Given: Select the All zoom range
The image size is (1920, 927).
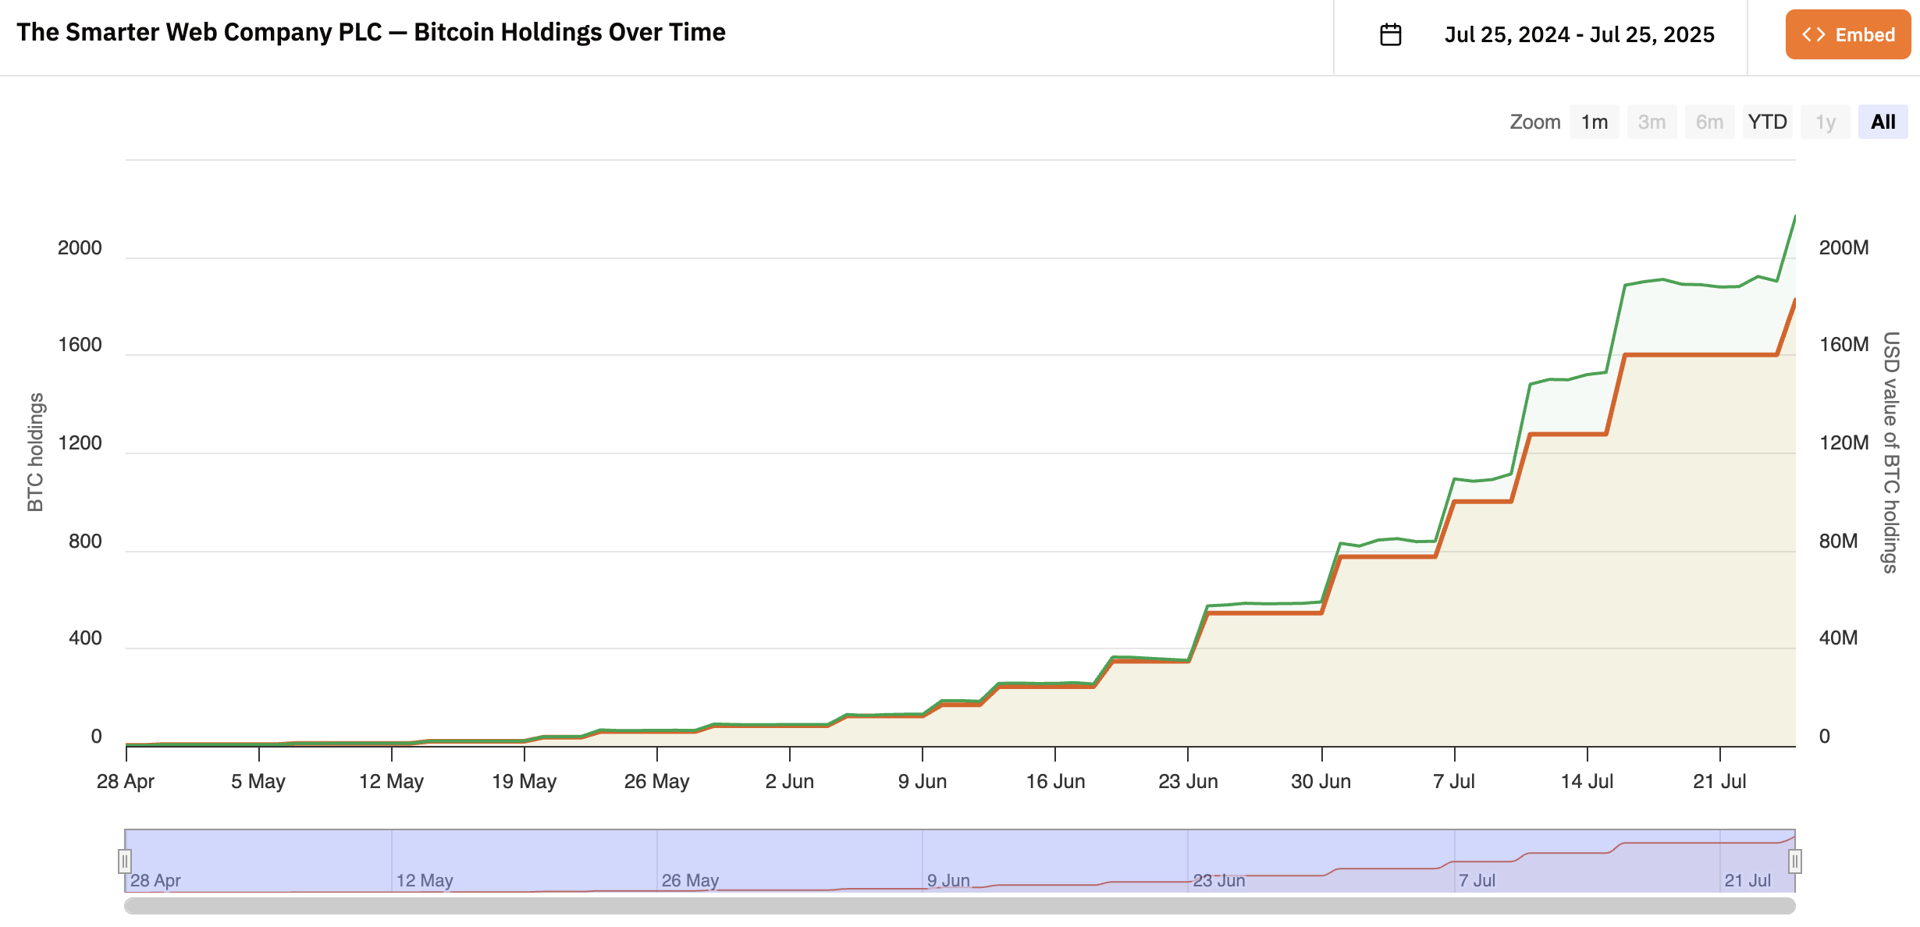Looking at the screenshot, I should pos(1883,123).
